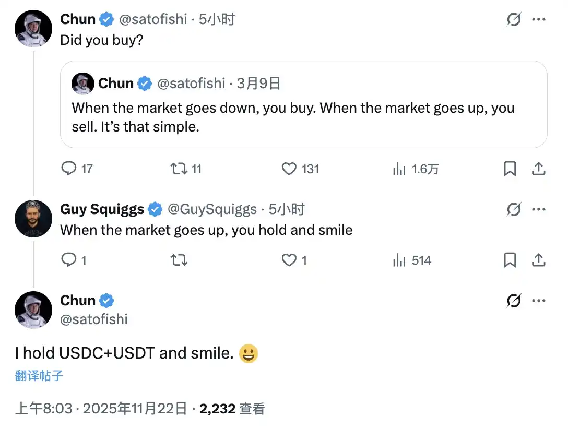Image resolution: width=568 pixels, height=428 pixels.
Task: View analytics showing 1.6万 views
Action: (x=399, y=169)
